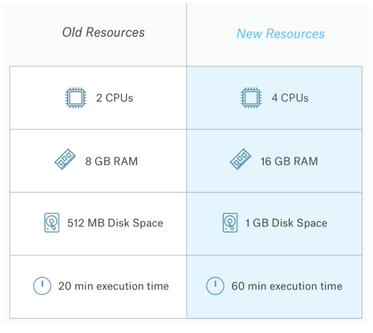The width and height of the screenshot is (373, 333).
Task: Click the RAM stick icon beside 16 GB
Action: click(x=240, y=161)
